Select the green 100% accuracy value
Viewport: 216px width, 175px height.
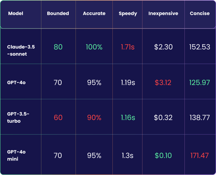tap(94, 47)
